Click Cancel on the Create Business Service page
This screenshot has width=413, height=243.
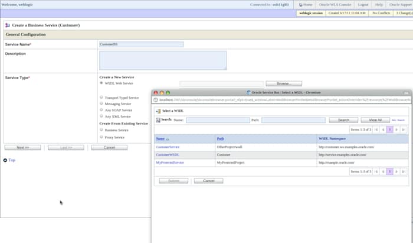click(x=109, y=147)
